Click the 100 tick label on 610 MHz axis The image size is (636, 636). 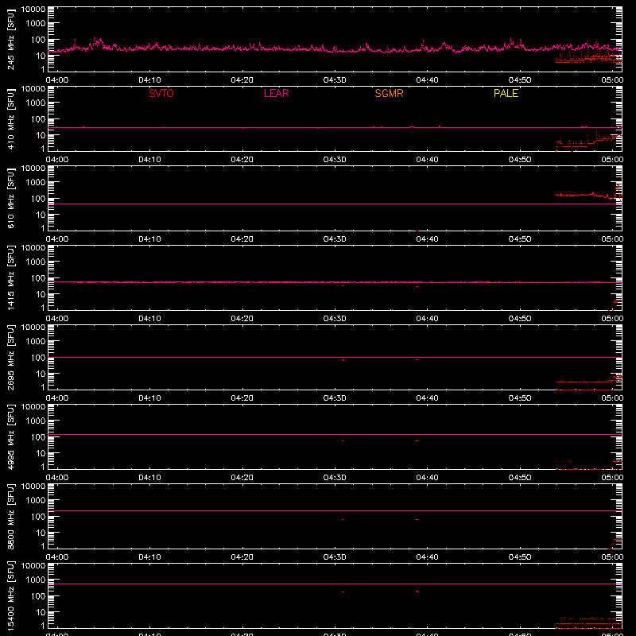click(x=38, y=198)
